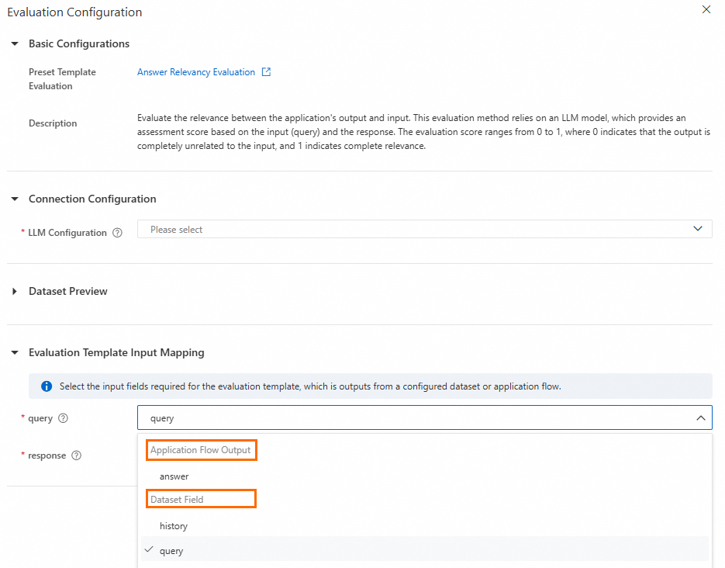Open the LLM Configuration dropdown
Screen dimensions: 725x568
pos(424,230)
